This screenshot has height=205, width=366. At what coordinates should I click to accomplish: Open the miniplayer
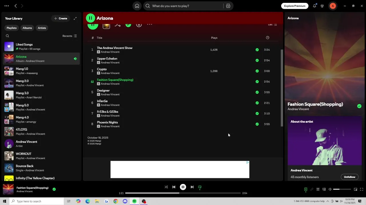[x=355, y=189]
